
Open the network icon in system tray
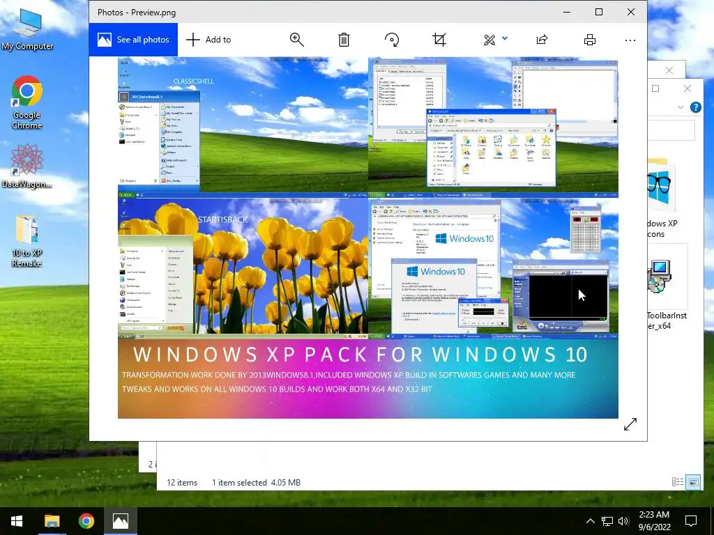pyautogui.click(x=607, y=521)
